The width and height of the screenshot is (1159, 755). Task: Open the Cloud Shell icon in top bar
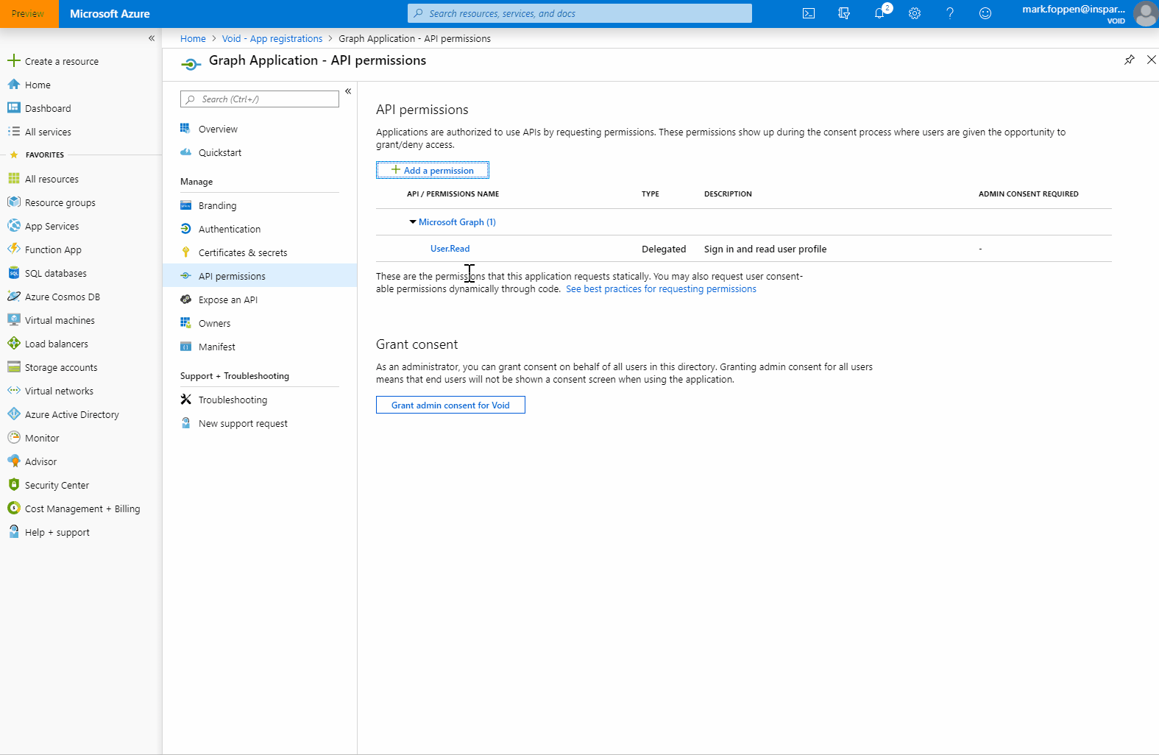point(809,13)
